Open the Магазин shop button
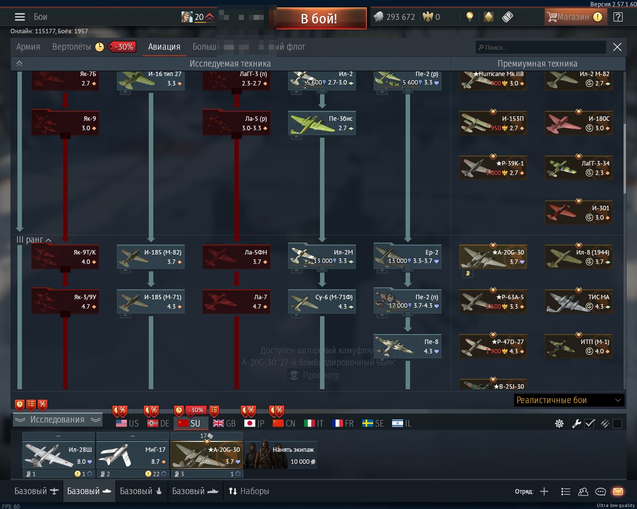This screenshot has width=637, height=509. pos(575,17)
